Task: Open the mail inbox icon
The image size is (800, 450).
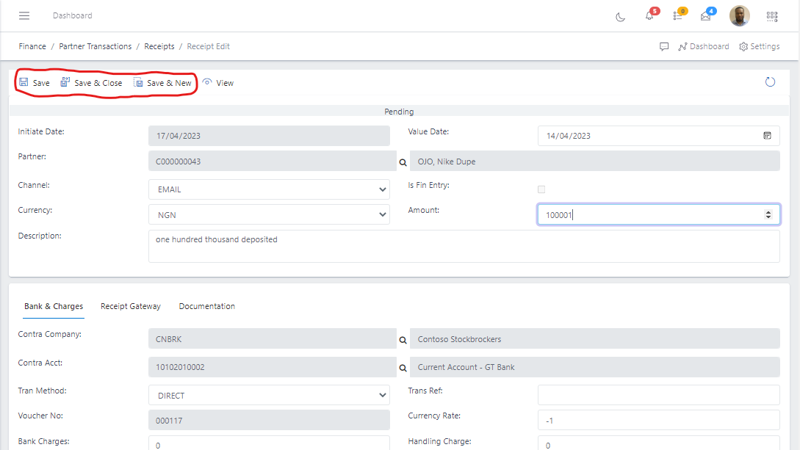Action: [x=706, y=16]
